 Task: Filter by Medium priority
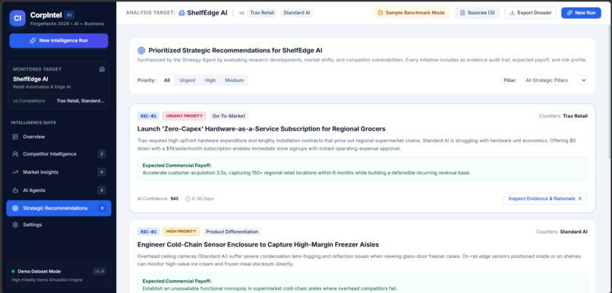[234, 80]
